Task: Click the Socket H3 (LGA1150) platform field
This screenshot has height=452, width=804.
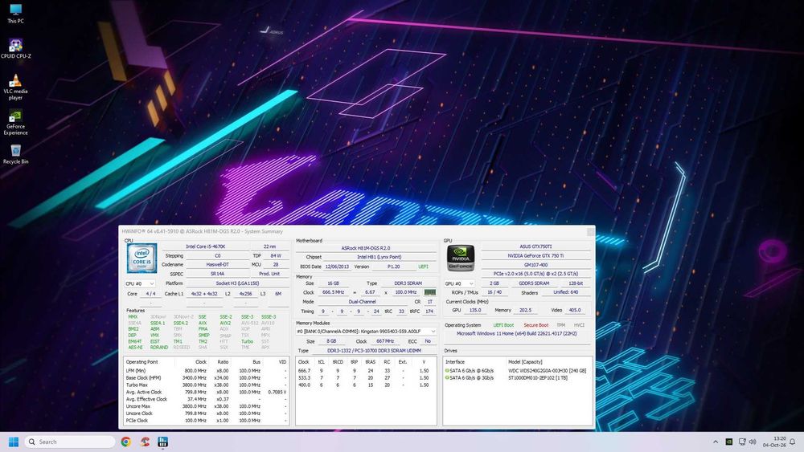Action: coord(237,283)
